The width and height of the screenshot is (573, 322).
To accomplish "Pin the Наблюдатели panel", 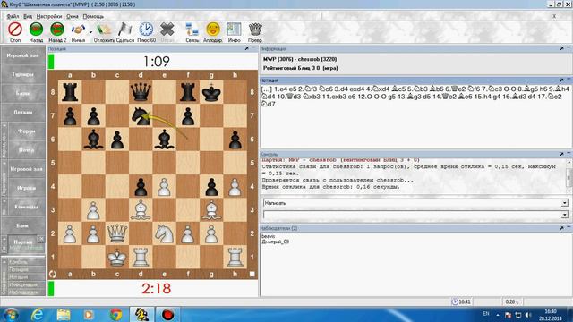I will point(561,228).
